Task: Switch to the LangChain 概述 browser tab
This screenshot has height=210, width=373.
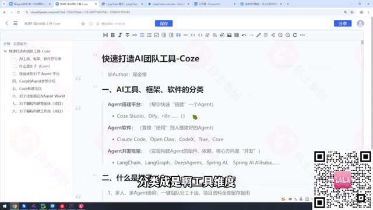Action: [x=122, y=4]
